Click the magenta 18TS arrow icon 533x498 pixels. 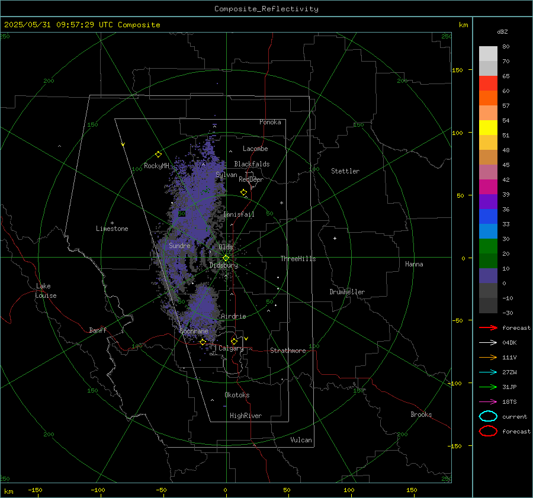pos(488,402)
